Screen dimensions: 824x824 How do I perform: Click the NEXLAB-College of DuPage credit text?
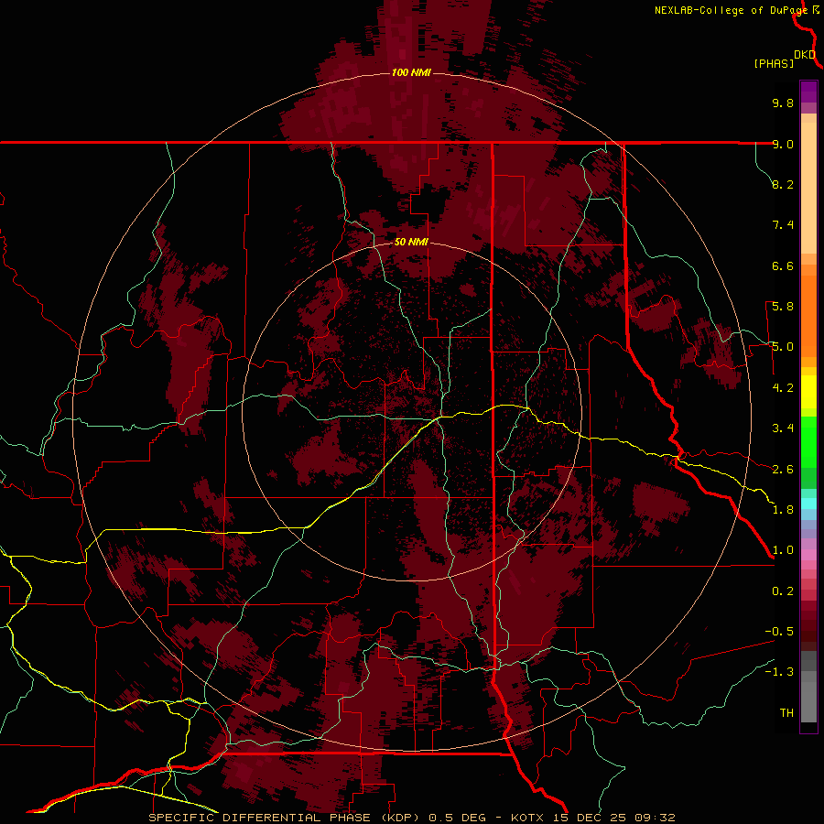tap(731, 10)
